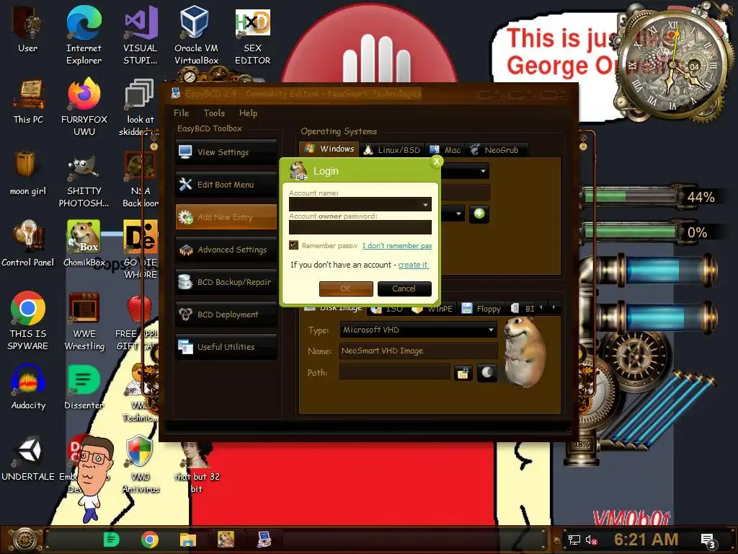The image size is (738, 554).
Task: Open the moon girl desktop icon
Action: tap(28, 173)
